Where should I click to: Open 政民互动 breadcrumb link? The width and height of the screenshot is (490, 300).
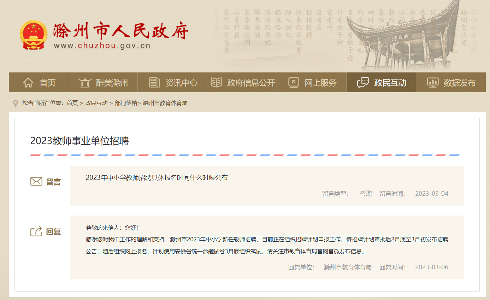pos(96,103)
